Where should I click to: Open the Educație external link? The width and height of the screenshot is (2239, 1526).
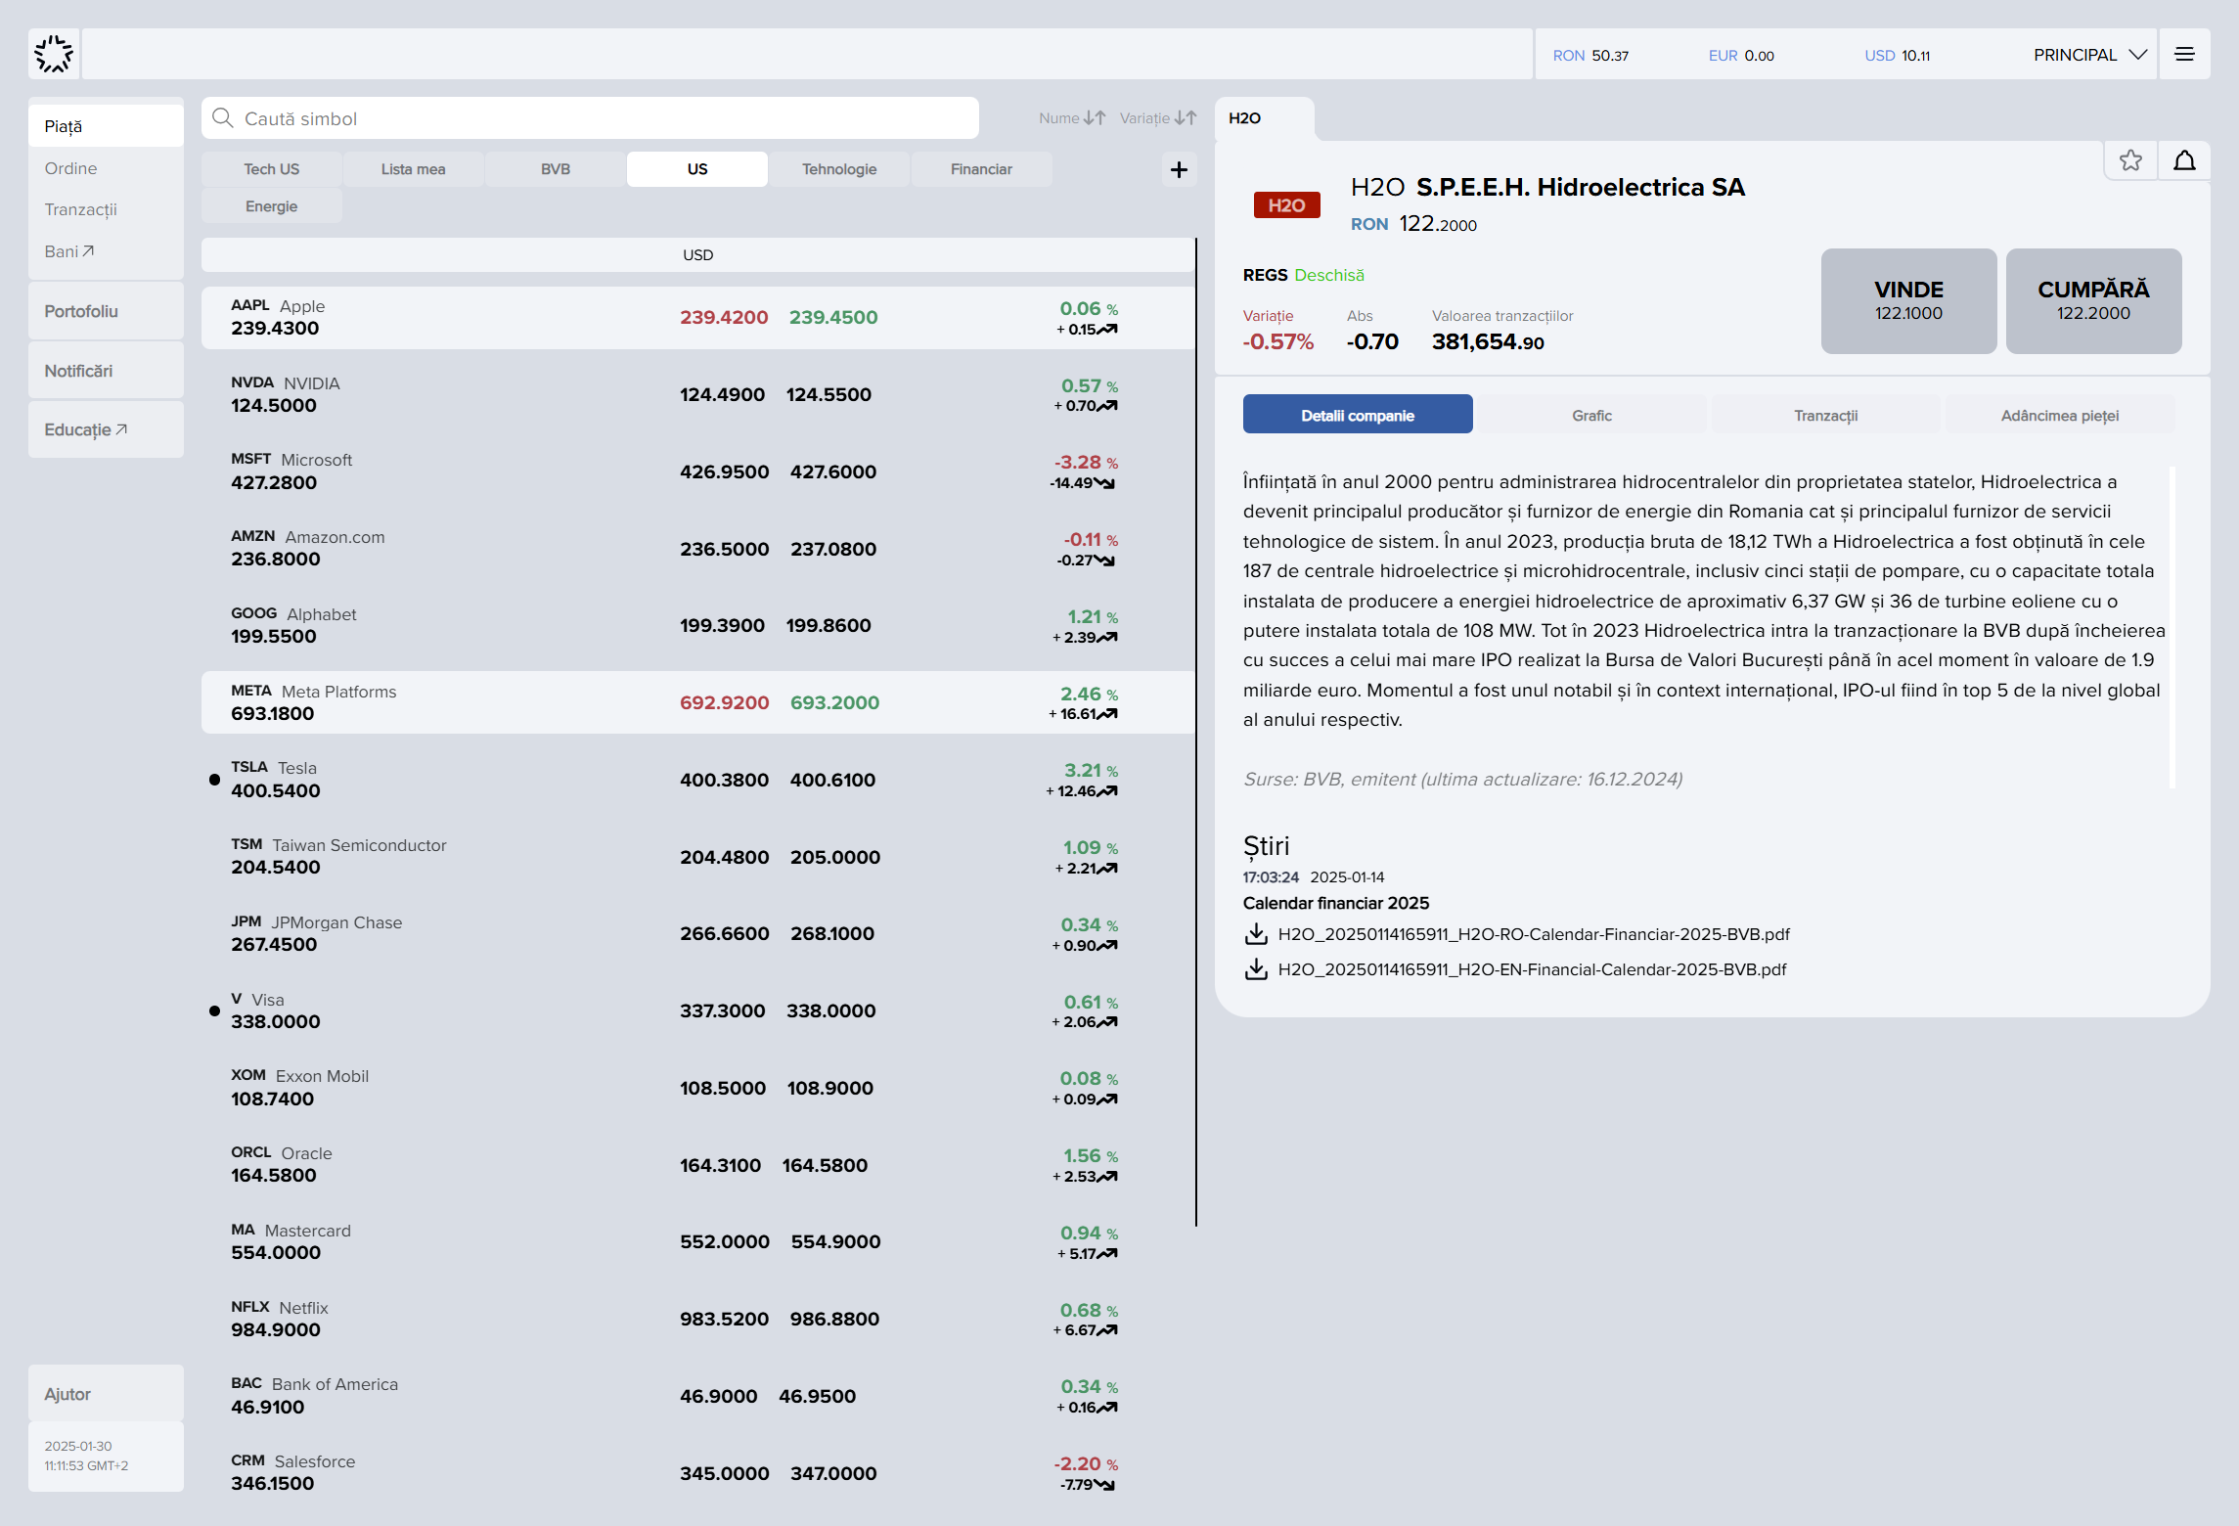click(106, 429)
